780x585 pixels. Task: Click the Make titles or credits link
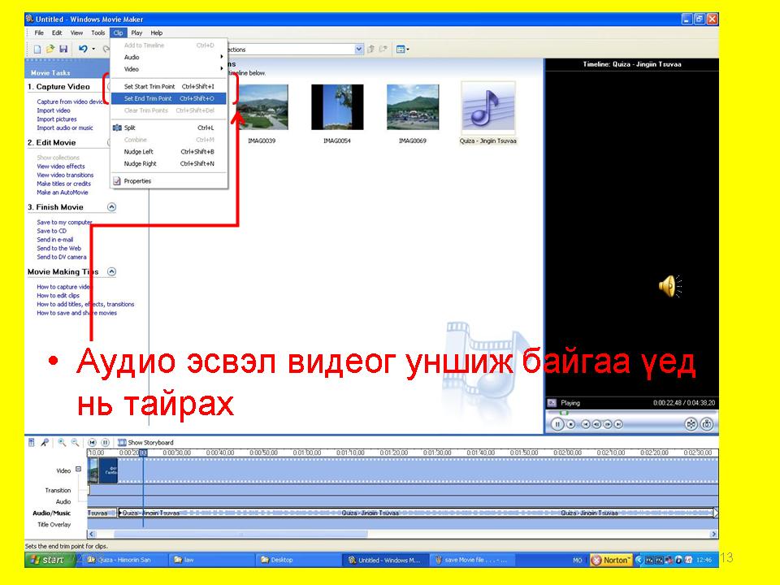[x=64, y=184]
